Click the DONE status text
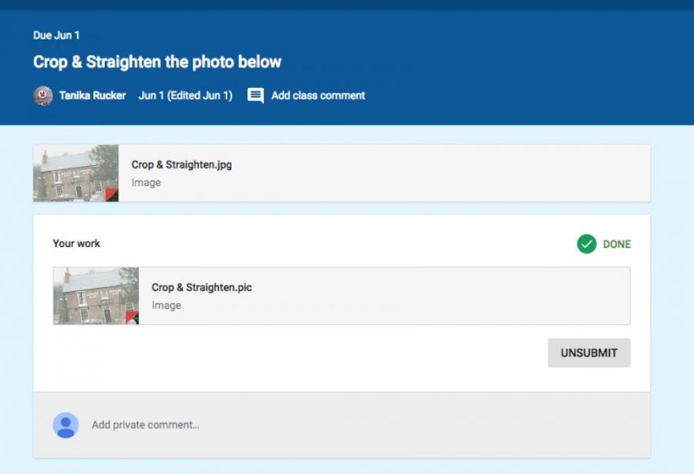694x474 pixels. point(617,244)
